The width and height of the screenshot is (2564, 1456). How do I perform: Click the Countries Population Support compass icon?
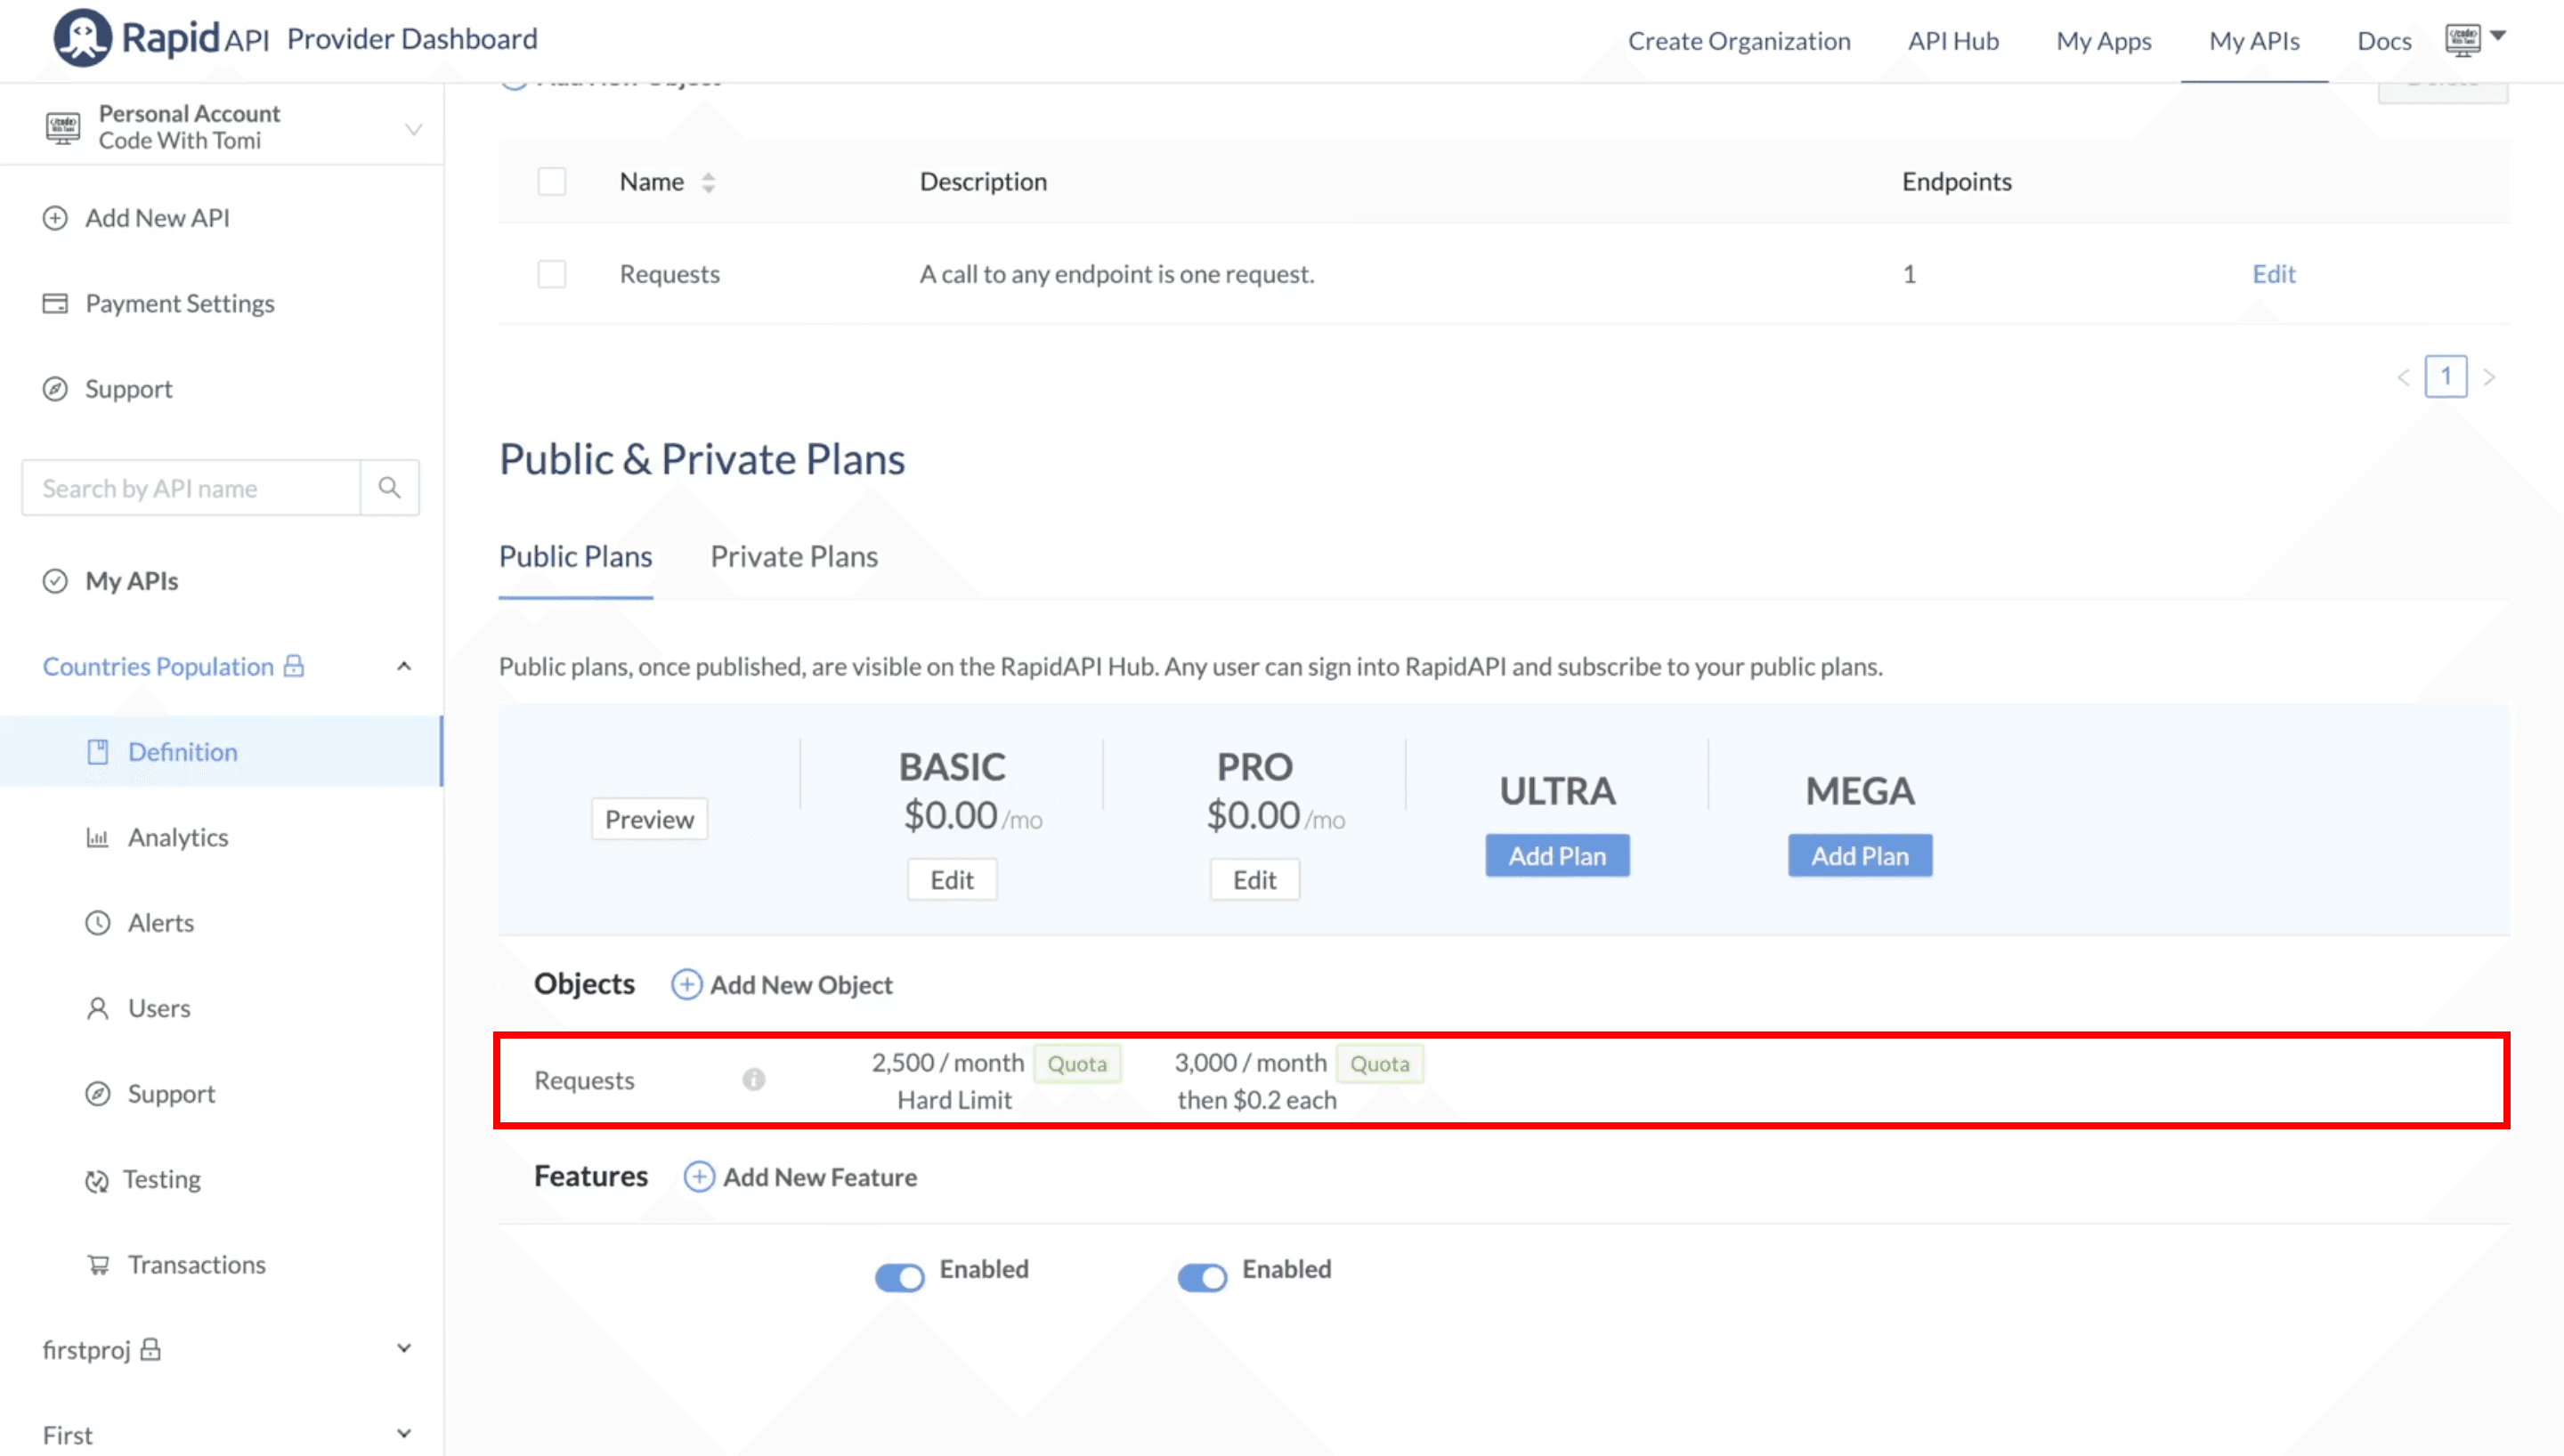[x=97, y=1094]
